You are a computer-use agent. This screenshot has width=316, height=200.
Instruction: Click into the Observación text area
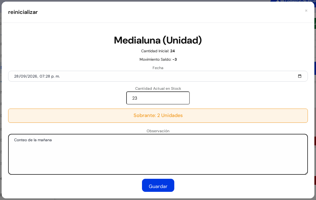coord(158,154)
